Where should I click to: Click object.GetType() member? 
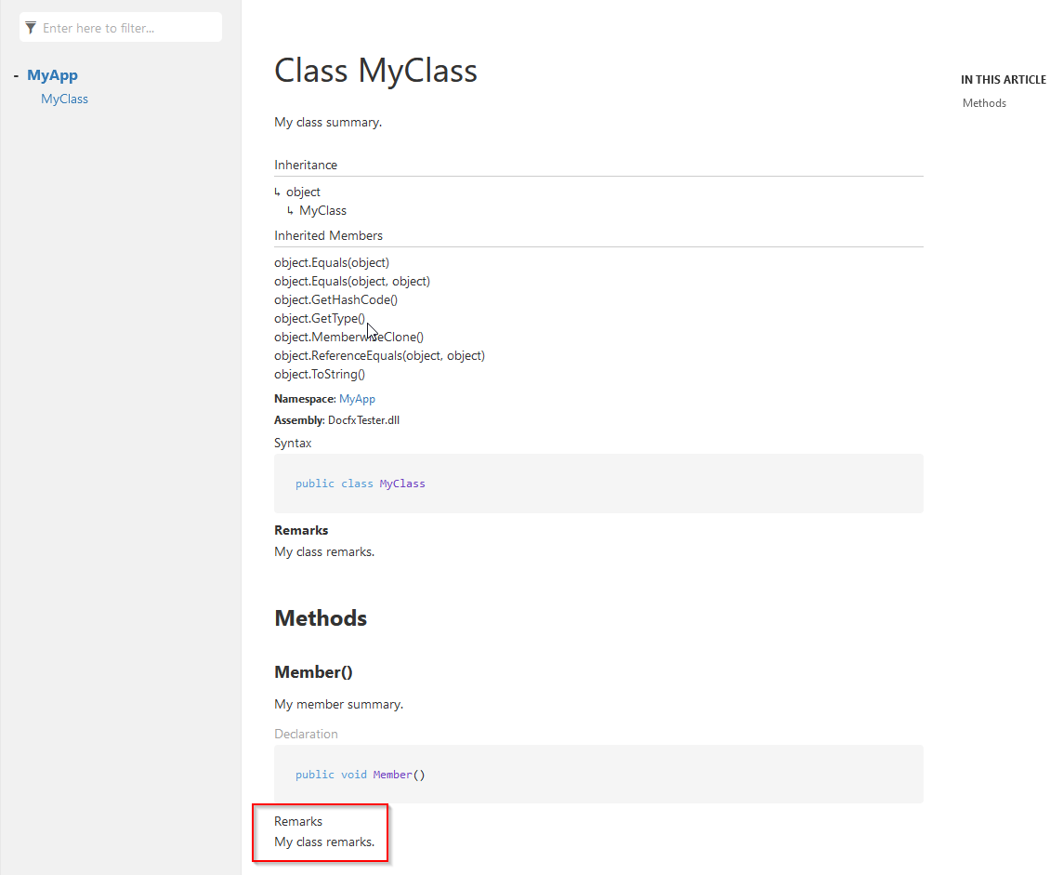[320, 318]
